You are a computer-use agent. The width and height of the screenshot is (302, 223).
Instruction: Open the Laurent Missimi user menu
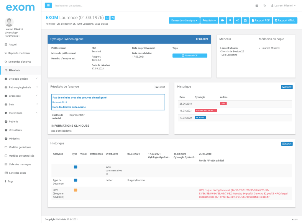coord(285,6)
